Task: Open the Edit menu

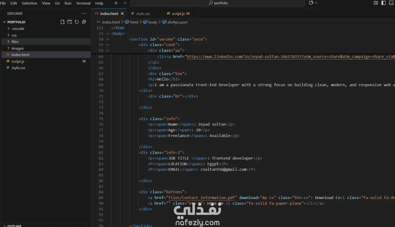Action: pyautogui.click(x=14, y=3)
